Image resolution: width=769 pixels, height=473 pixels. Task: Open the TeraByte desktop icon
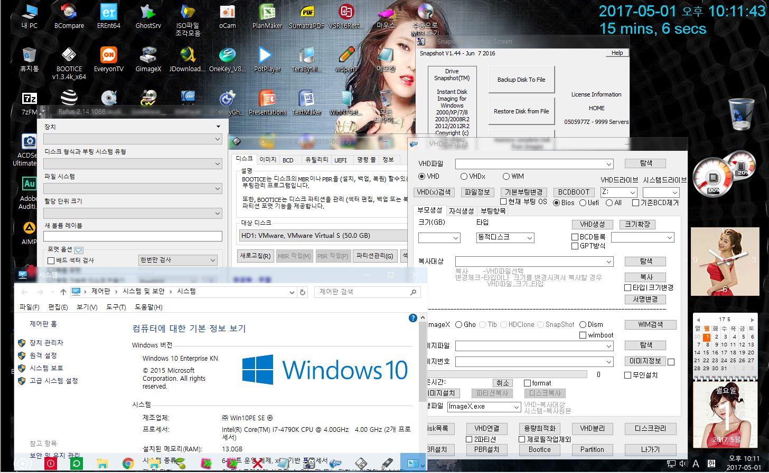(306, 59)
